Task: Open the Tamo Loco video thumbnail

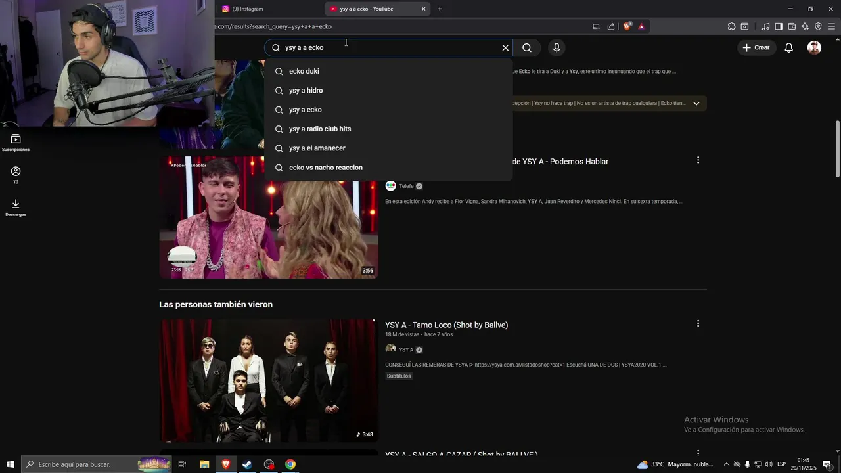Action: click(x=269, y=380)
